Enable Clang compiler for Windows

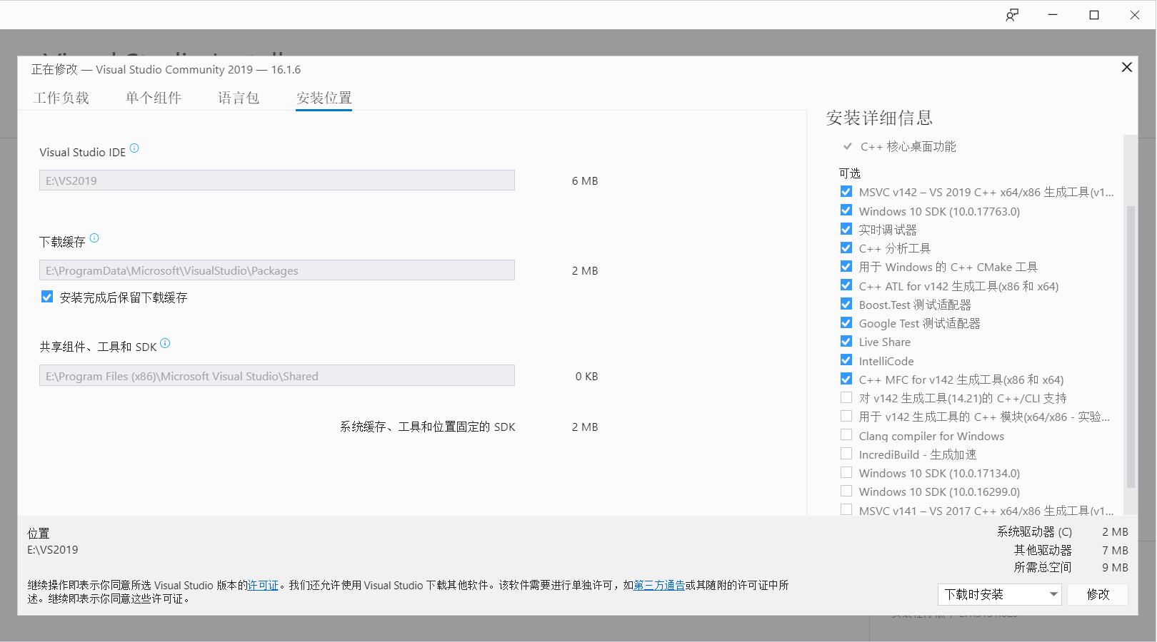(846, 435)
